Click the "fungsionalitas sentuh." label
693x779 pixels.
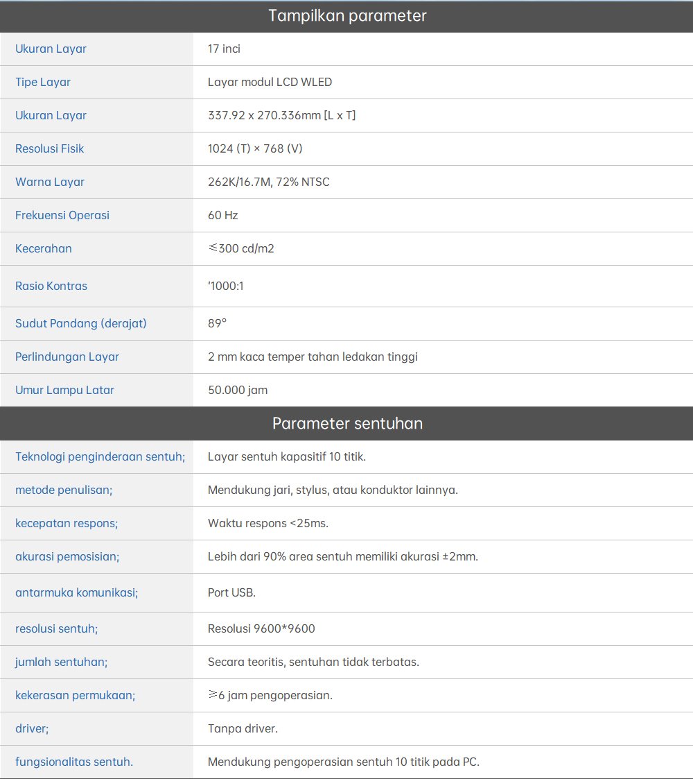click(x=74, y=762)
